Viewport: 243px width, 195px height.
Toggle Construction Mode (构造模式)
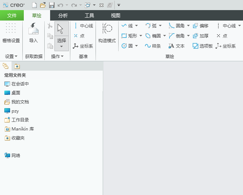click(x=107, y=33)
